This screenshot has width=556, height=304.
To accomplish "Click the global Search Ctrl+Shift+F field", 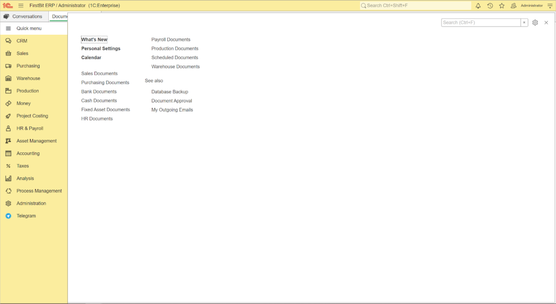I will (415, 5).
